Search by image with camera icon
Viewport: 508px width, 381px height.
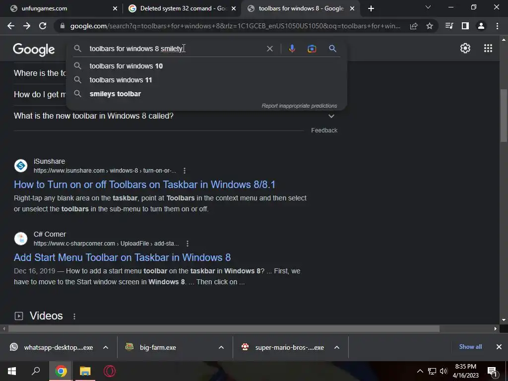click(x=312, y=49)
